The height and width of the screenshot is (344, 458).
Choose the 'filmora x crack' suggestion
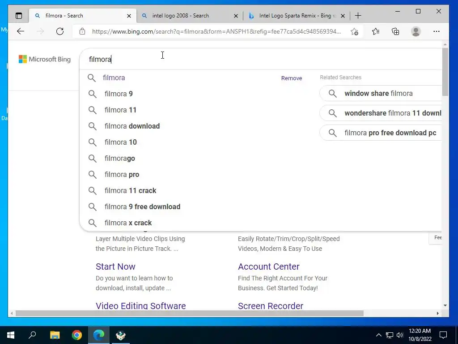point(128,223)
